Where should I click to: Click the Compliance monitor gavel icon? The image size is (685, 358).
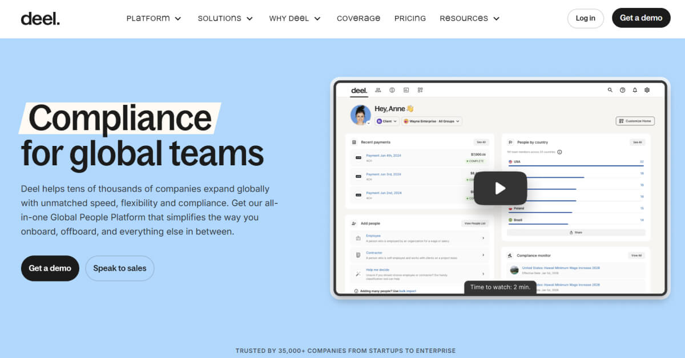click(510, 255)
